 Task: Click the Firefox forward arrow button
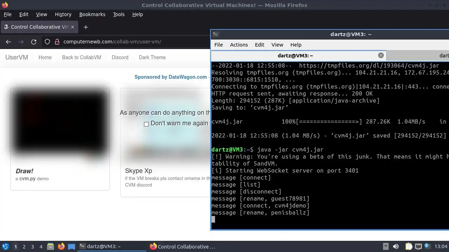click(21, 42)
